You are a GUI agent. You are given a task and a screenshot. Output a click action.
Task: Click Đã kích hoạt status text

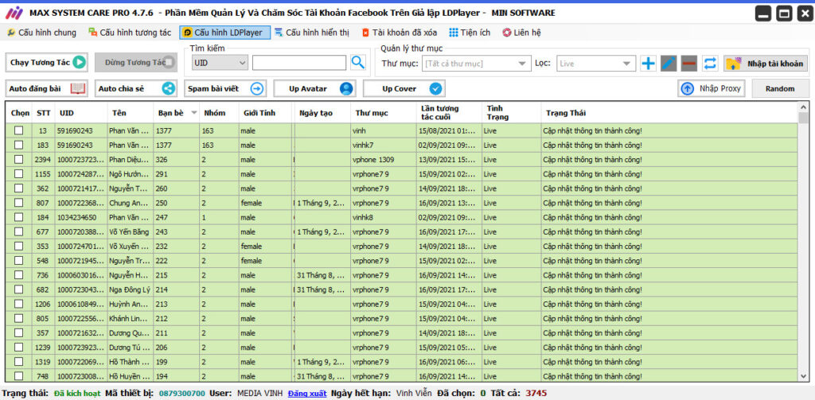point(77,394)
